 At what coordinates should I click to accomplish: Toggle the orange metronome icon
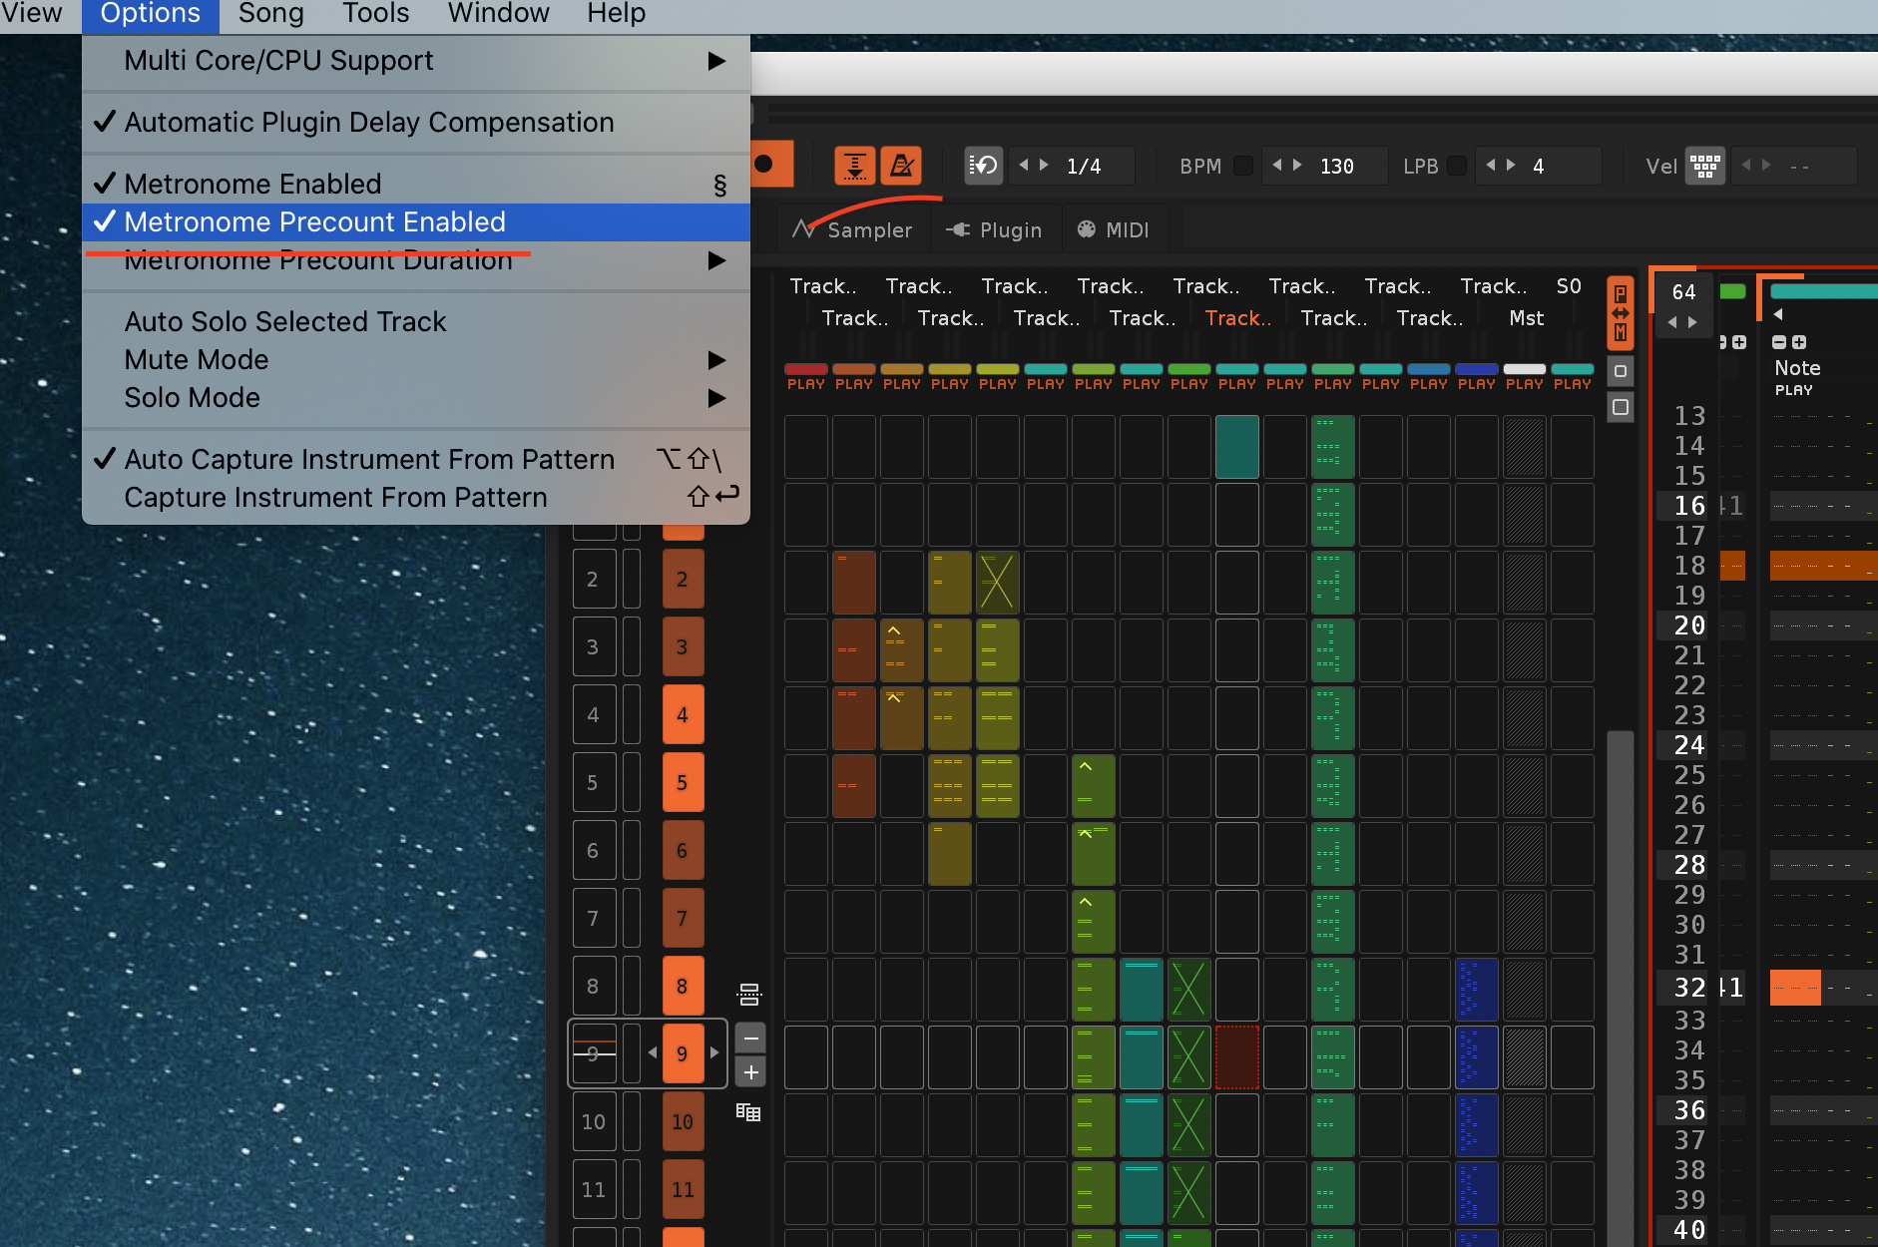click(x=902, y=166)
